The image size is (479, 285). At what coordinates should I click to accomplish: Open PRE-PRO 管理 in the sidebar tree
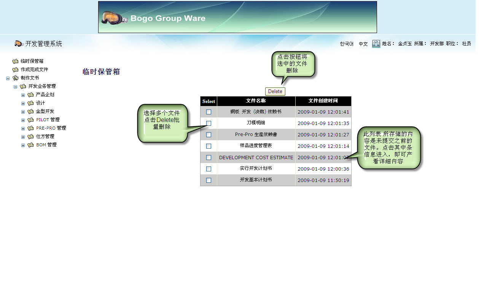tap(51, 128)
